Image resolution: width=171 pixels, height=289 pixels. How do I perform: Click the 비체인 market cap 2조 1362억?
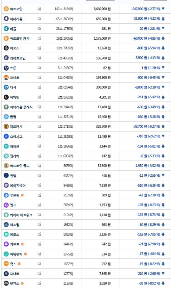(x=65, y=97)
